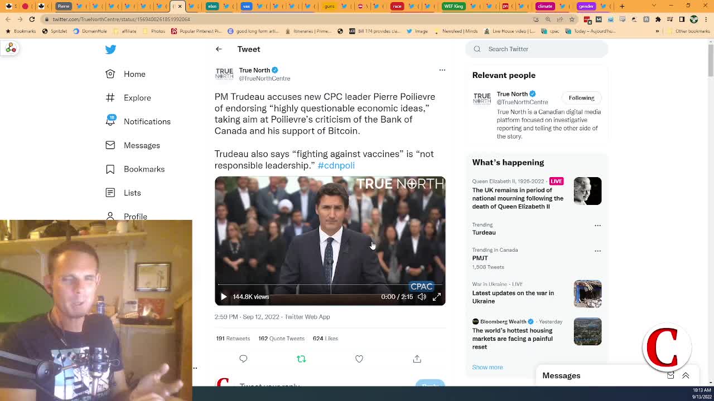Open Explore in the sidebar
714x401 pixels.
(128, 98)
